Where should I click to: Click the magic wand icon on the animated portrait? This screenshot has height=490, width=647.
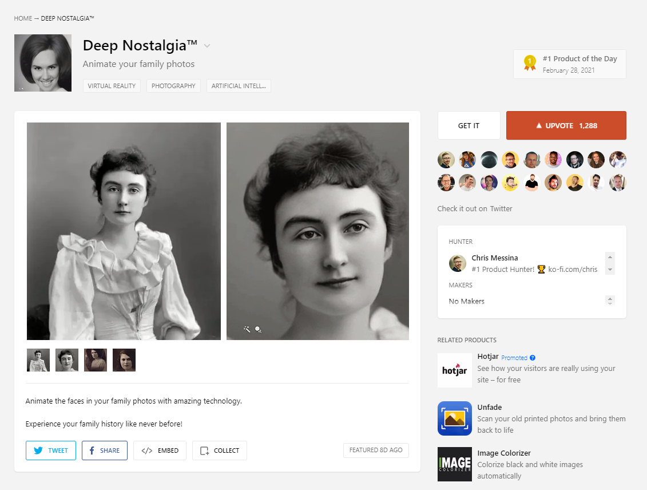[247, 329]
